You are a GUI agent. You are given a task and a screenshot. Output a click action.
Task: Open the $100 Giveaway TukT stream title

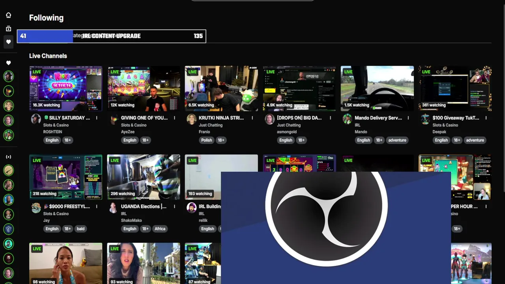pos(456,118)
